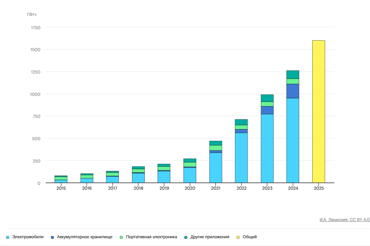Image resolution: width=370 pixels, height=246 pixels.
Task: Select the Общий legend text label
Action: (x=250, y=237)
